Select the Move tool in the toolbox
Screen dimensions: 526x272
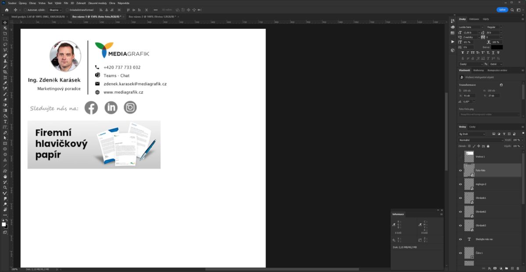pos(5,22)
